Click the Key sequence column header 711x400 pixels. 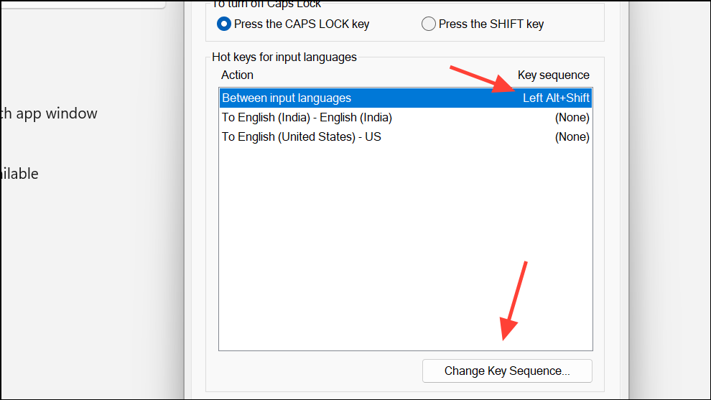tap(553, 75)
